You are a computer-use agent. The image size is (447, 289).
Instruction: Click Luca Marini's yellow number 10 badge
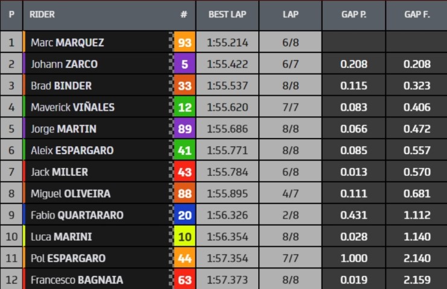184,237
